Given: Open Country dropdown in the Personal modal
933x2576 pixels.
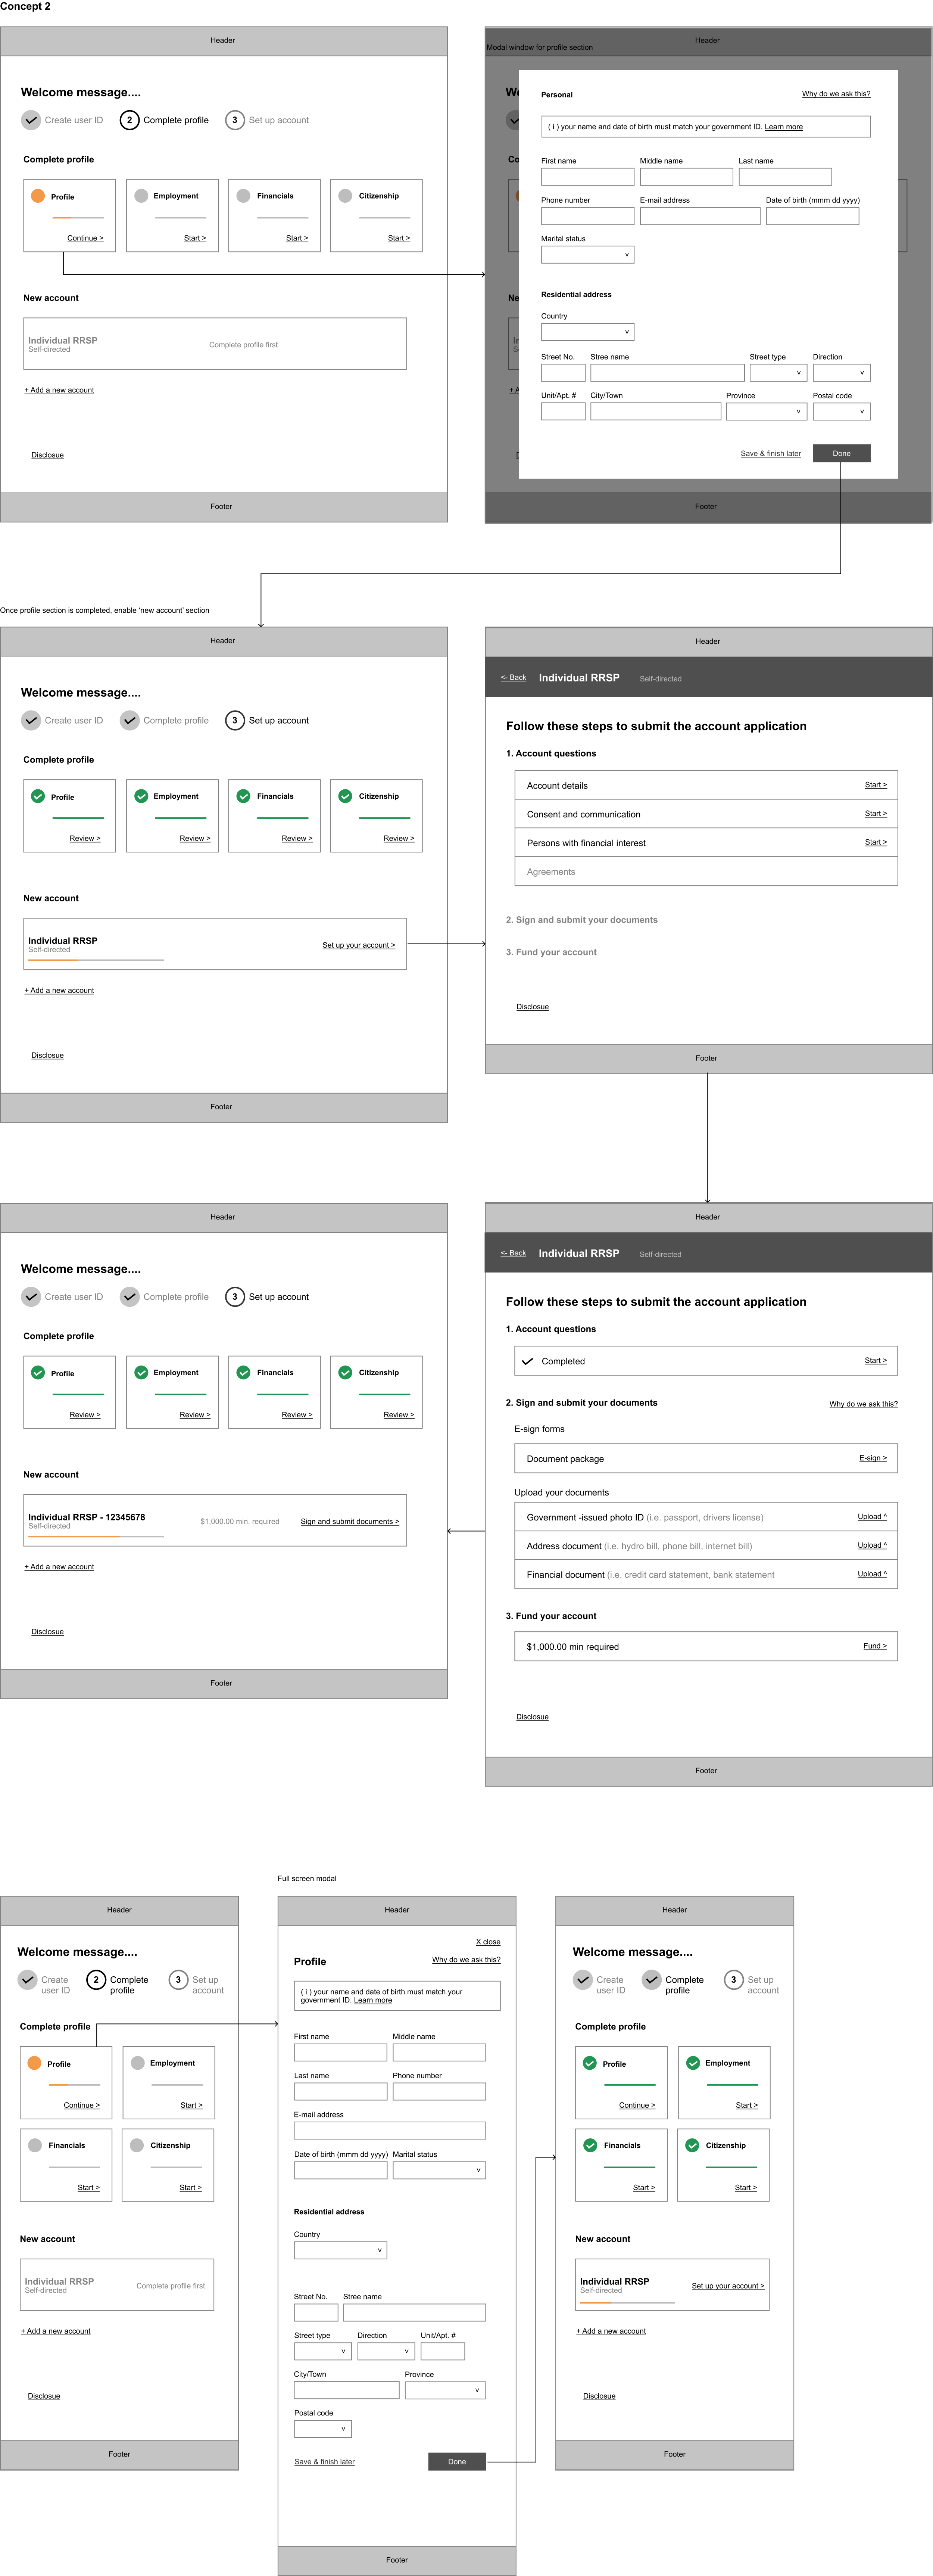Looking at the screenshot, I should coord(588,332).
